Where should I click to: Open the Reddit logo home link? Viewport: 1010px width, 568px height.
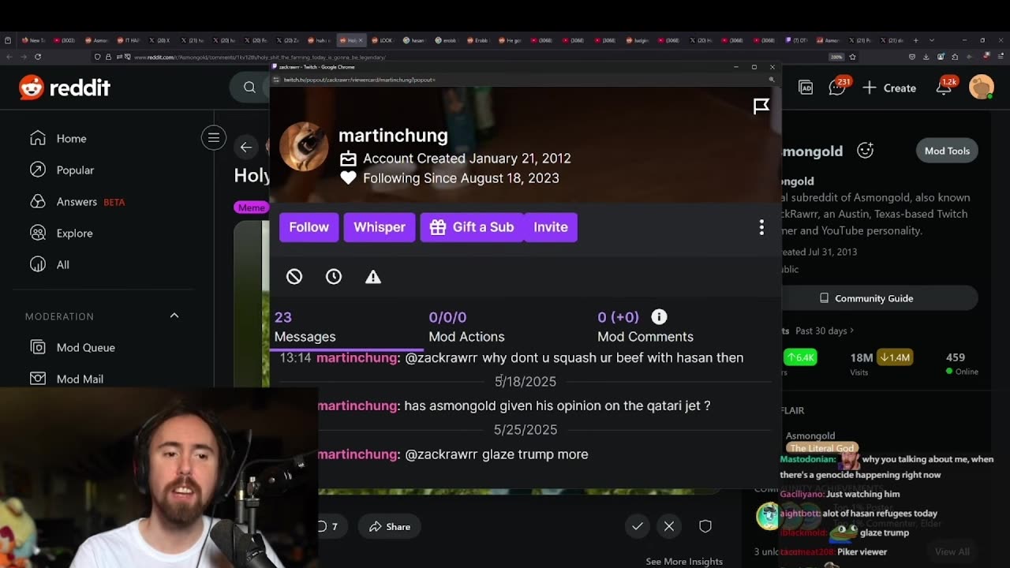click(65, 88)
